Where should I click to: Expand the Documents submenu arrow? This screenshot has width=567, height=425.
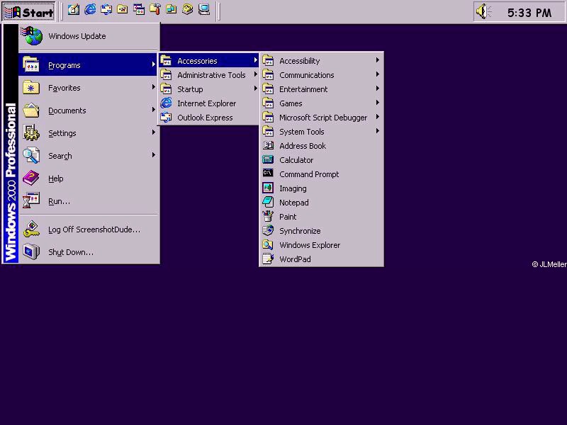[153, 110]
